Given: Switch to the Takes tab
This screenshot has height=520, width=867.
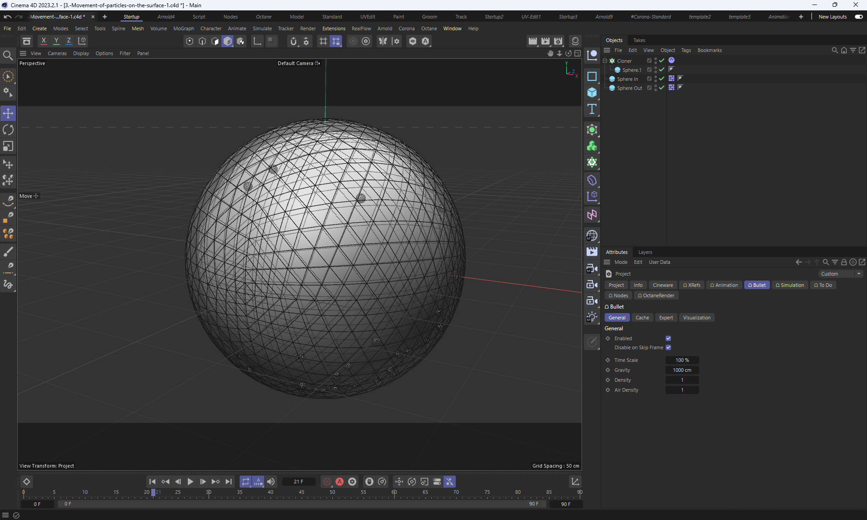Looking at the screenshot, I should (x=639, y=40).
